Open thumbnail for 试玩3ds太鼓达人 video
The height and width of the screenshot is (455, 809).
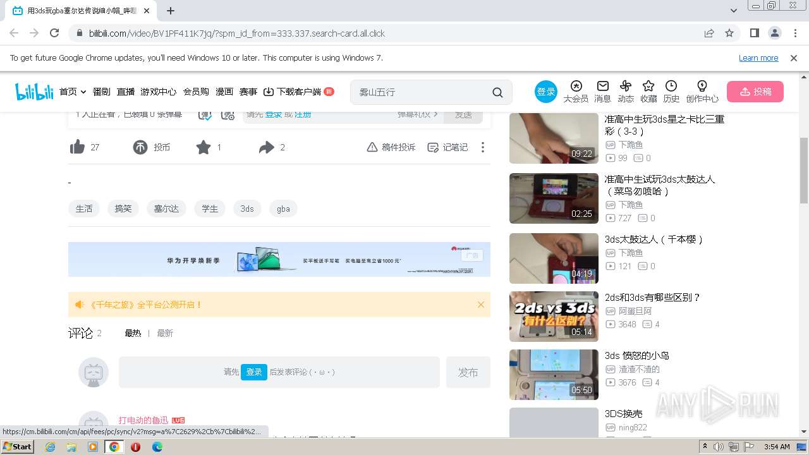click(x=554, y=198)
